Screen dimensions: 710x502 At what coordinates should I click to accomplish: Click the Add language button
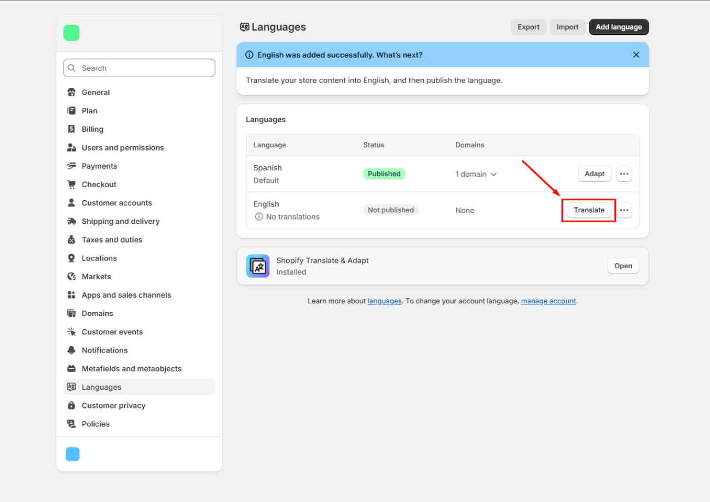click(619, 27)
